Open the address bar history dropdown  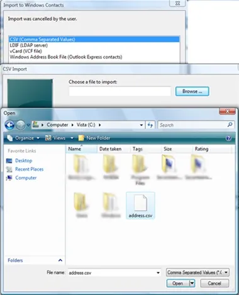pyautogui.click(x=142, y=125)
